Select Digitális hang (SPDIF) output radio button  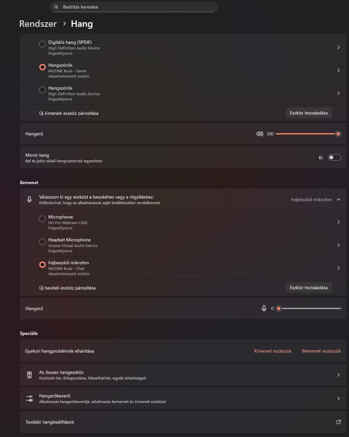coord(42,44)
